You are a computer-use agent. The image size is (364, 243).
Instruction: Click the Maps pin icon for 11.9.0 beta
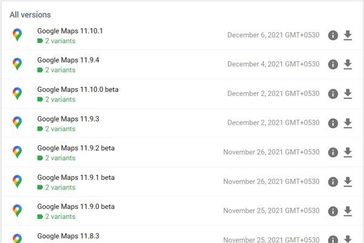(18, 211)
